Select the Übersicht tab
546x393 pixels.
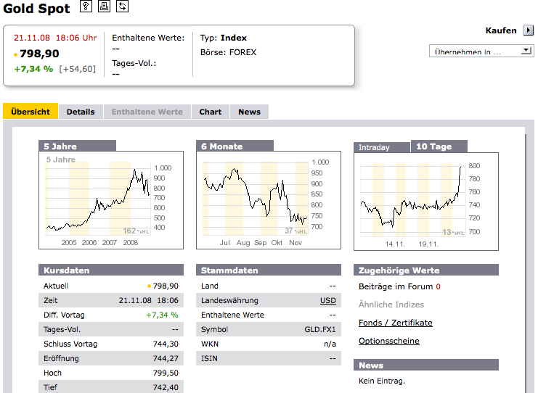tap(30, 112)
